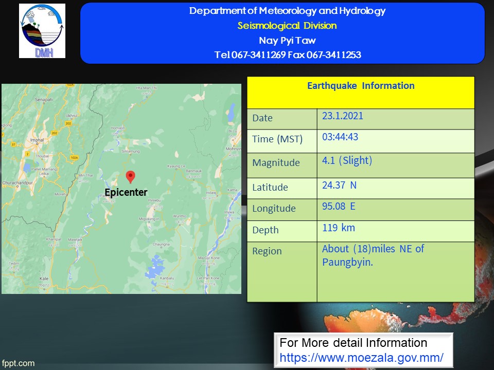Image resolution: width=494 pixels, height=370 pixels.
Task: Click the red epicenter map pin
Action: [x=130, y=177]
